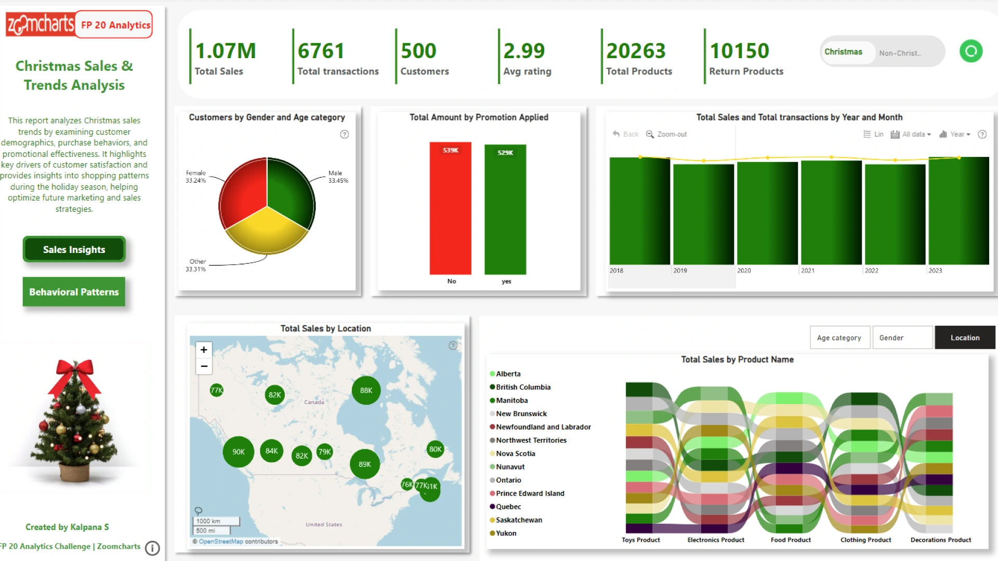Click the 77K bubble in northwest map
The height and width of the screenshot is (561, 998).
tap(216, 390)
